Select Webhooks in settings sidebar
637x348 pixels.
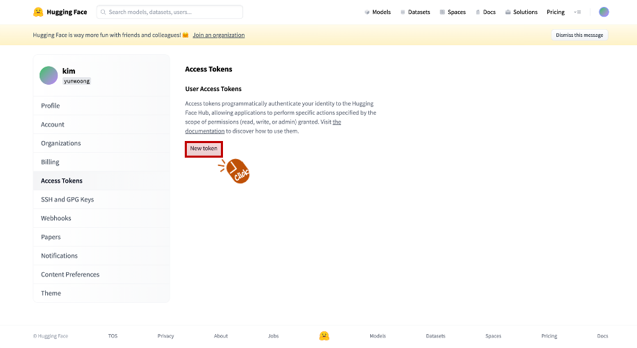(x=101, y=218)
